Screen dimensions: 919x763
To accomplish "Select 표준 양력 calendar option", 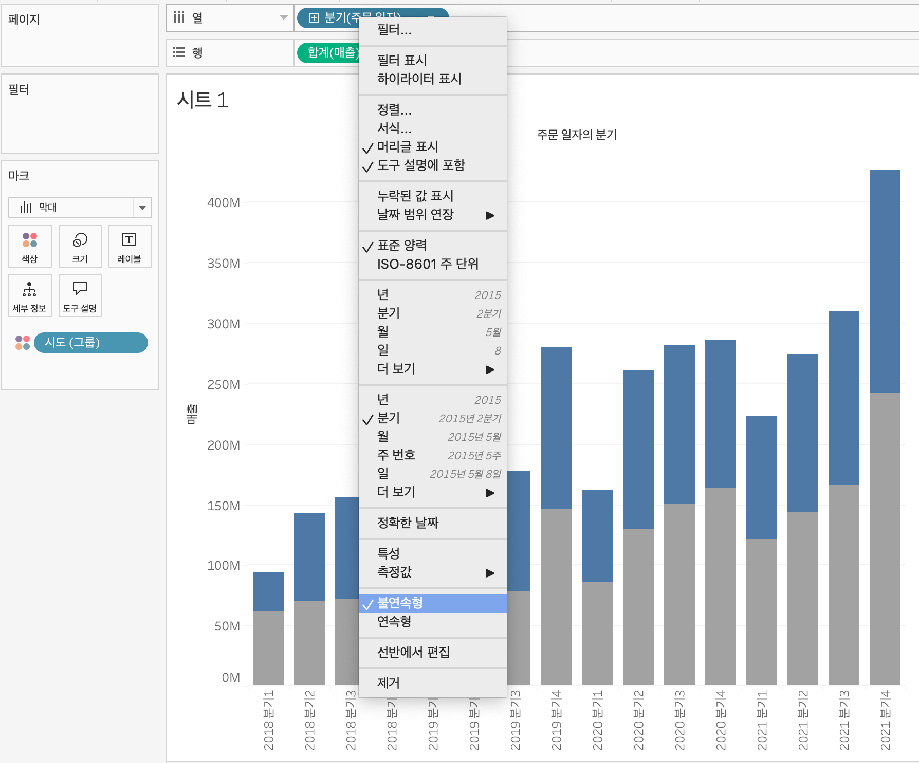I will (x=433, y=246).
